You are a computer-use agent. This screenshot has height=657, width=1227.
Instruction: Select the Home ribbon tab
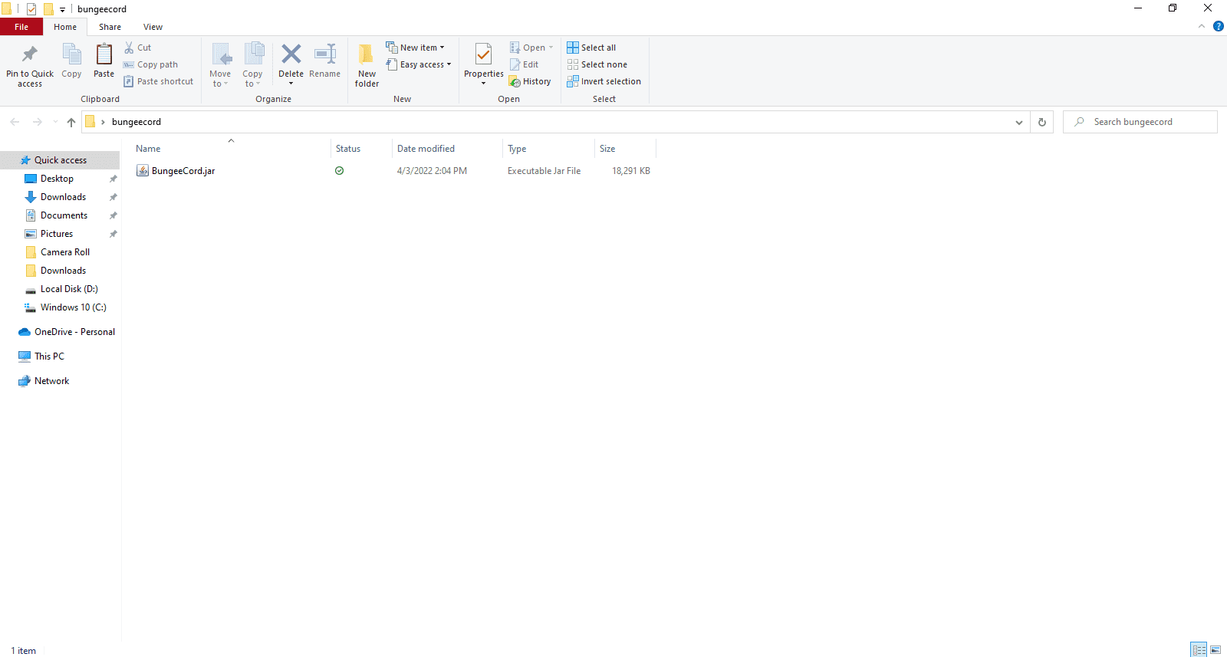tap(65, 27)
